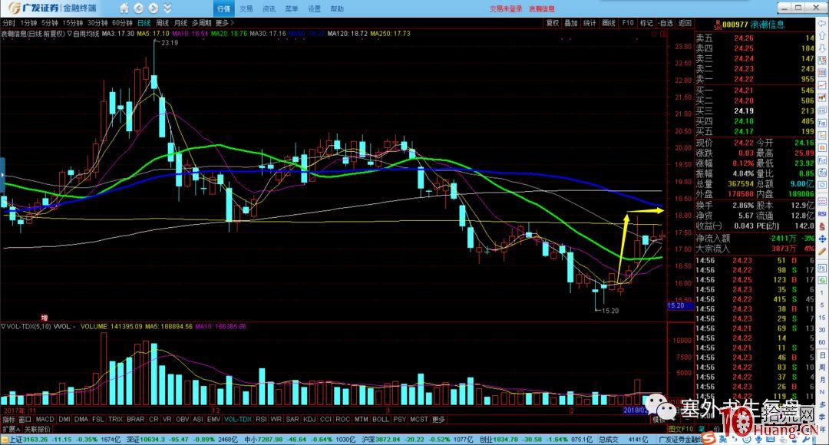Screen dimensions: 829x445
Task: Switch to 60分钟 chart period
Action: point(122,23)
